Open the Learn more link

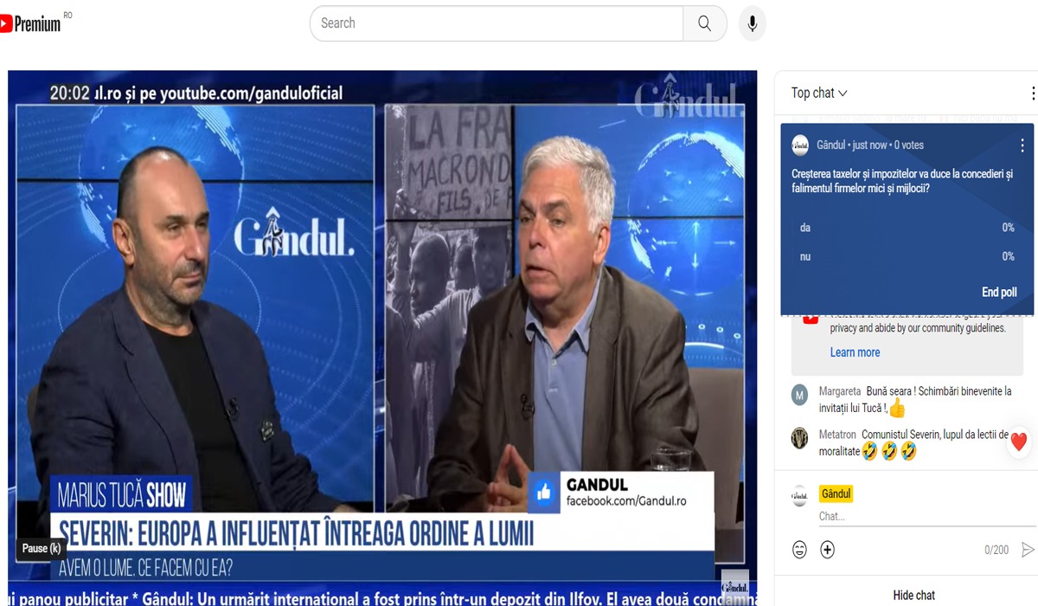[x=855, y=352]
